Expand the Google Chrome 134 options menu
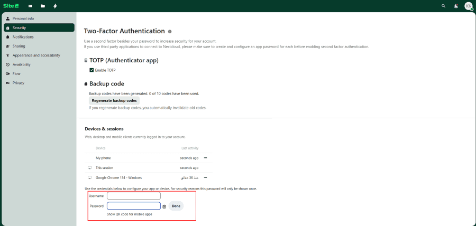The image size is (476, 226). [x=205, y=177]
